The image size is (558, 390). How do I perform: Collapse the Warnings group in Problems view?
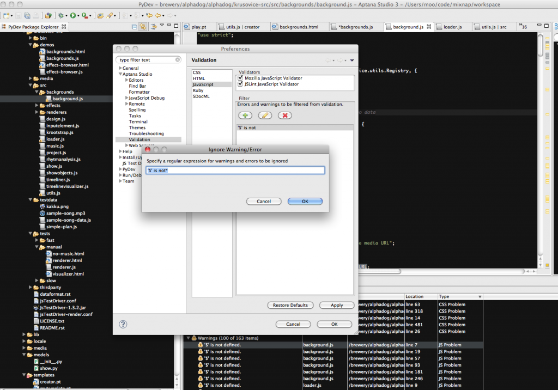(x=188, y=338)
